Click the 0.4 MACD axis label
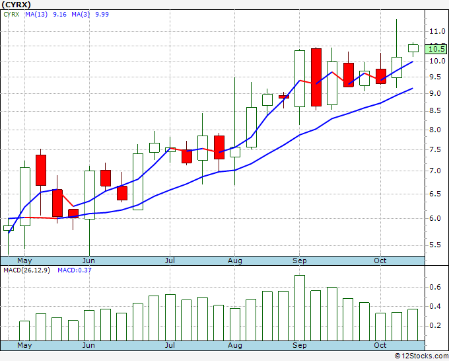 [x=434, y=307]
